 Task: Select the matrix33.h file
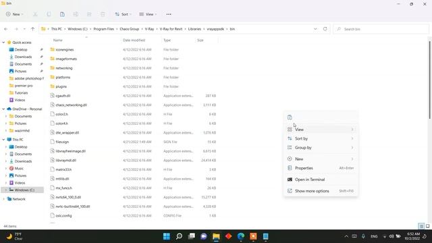coord(63,169)
